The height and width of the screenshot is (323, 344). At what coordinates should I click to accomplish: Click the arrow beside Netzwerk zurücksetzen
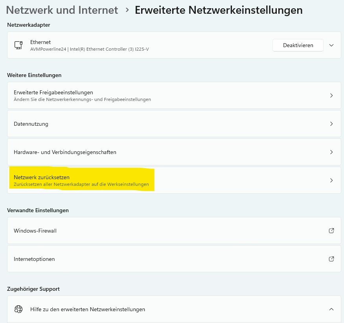[331, 180]
